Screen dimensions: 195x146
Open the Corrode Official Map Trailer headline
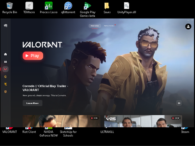click(45, 88)
